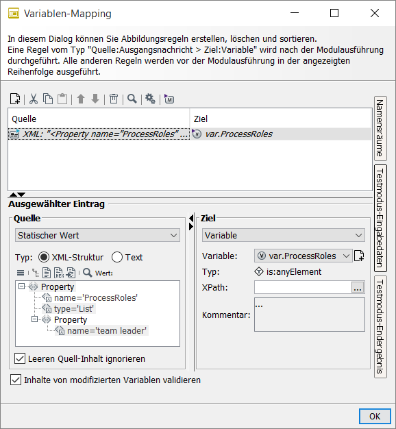The height and width of the screenshot is (429, 396).
Task: Select the XML Property ProcessRoles rule row
Action: [x=99, y=134]
